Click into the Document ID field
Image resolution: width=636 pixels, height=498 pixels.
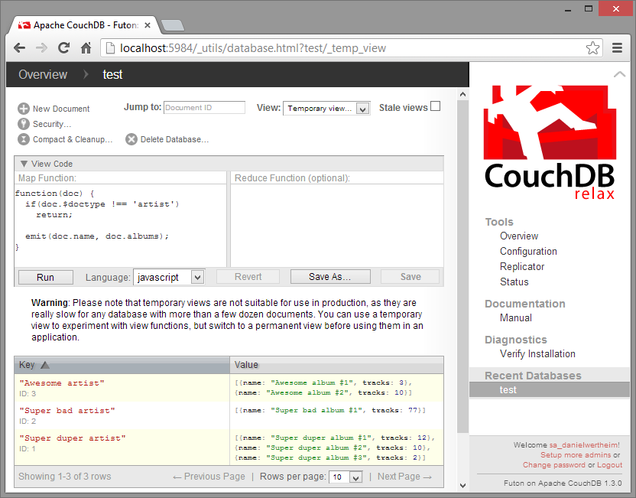click(204, 108)
